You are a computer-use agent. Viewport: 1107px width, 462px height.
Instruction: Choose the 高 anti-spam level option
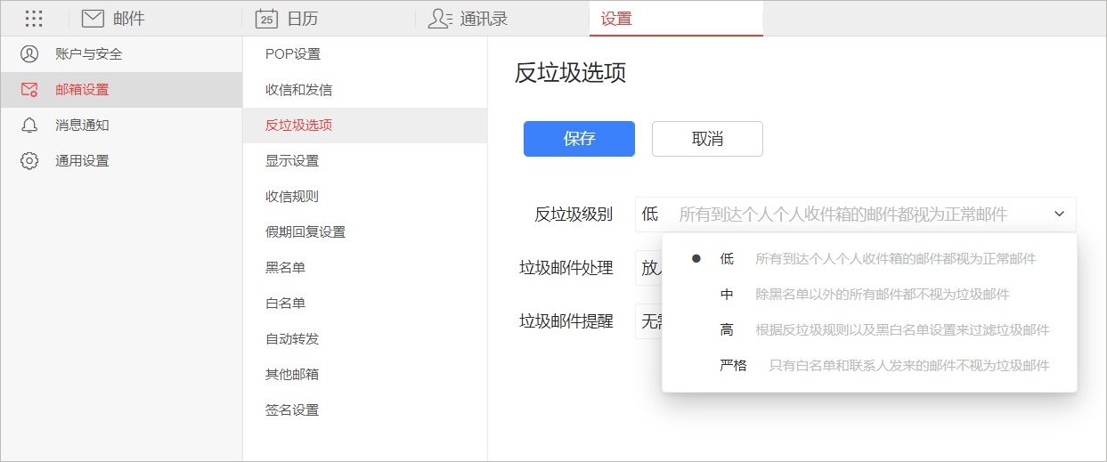tap(727, 330)
